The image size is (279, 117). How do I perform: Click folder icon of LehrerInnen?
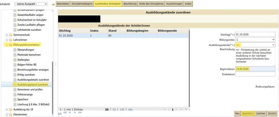click(x=11, y=40)
